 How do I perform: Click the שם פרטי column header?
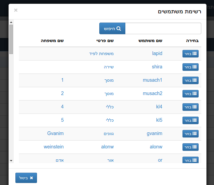(105, 41)
